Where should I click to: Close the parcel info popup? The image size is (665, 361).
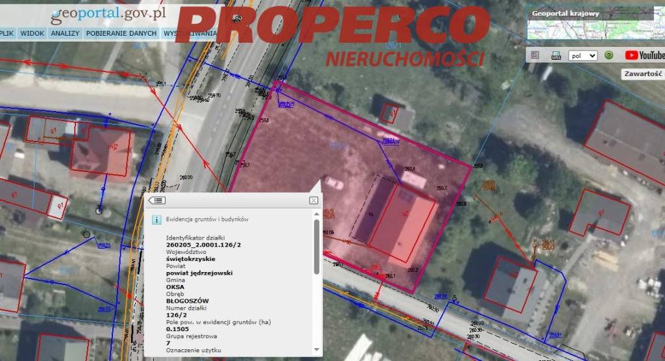pos(314,200)
